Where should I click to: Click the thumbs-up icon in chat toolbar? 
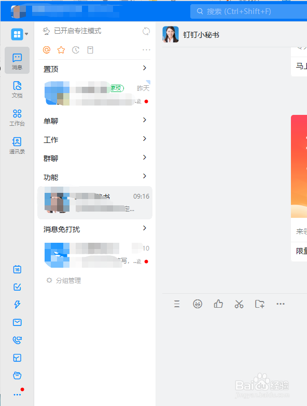click(218, 304)
